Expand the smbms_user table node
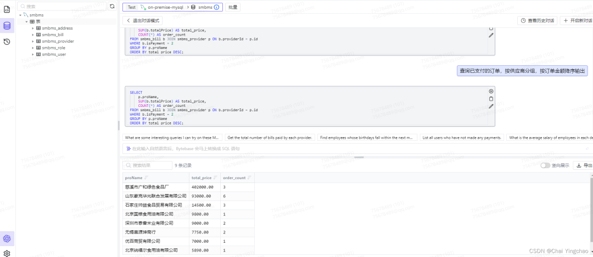Image resolution: width=593 pixels, height=257 pixels. [x=33, y=54]
